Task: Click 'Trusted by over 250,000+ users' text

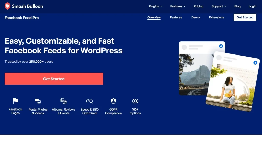Action: click(29, 62)
